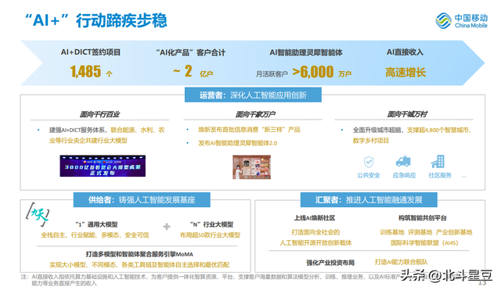Click the 发布AI智能助理灵犀智能体2.0 bullet
501x290 pixels.
tap(238, 143)
